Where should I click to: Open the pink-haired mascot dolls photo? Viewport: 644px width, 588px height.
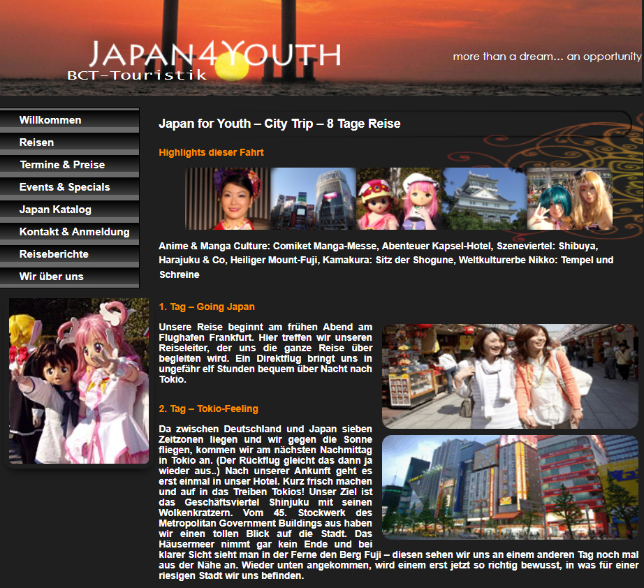pos(398,199)
